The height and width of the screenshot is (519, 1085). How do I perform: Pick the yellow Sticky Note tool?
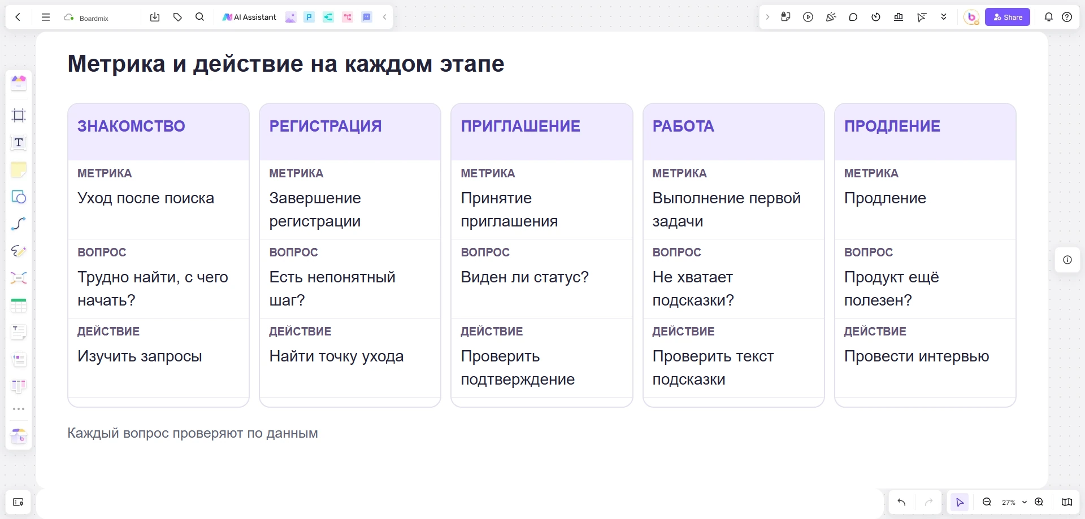point(19,169)
